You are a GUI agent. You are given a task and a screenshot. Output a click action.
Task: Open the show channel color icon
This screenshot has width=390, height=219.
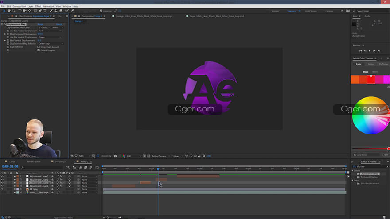pyautogui.click(x=124, y=156)
